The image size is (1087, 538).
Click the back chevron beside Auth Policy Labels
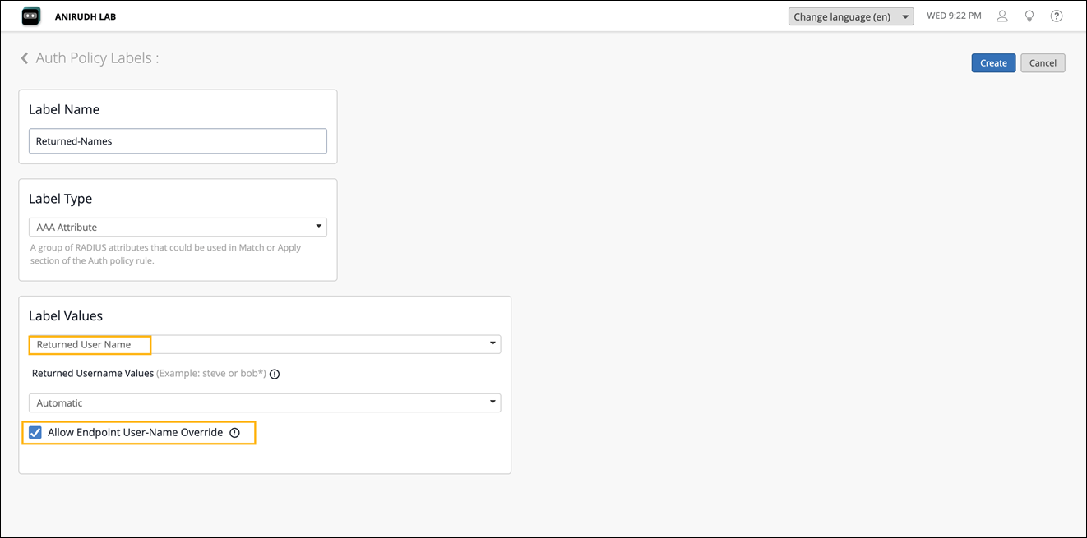(25, 58)
